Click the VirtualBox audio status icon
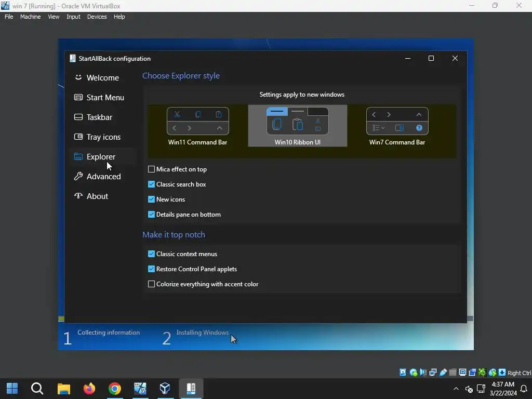Image resolution: width=532 pixels, height=399 pixels. 423,373
